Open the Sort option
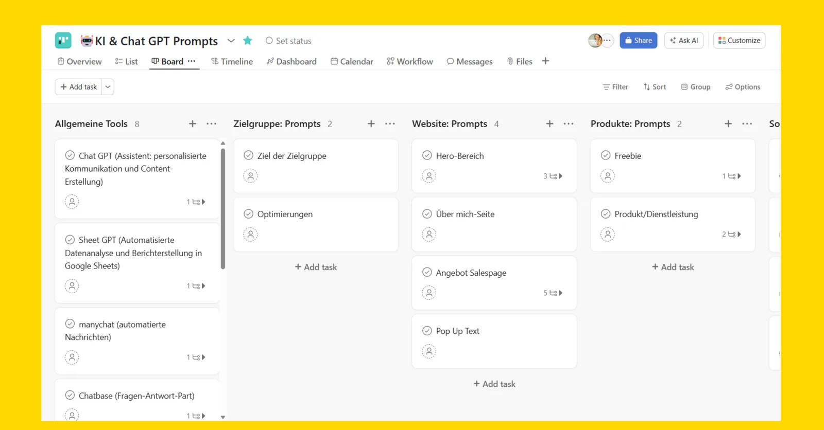824x430 pixels. click(655, 87)
